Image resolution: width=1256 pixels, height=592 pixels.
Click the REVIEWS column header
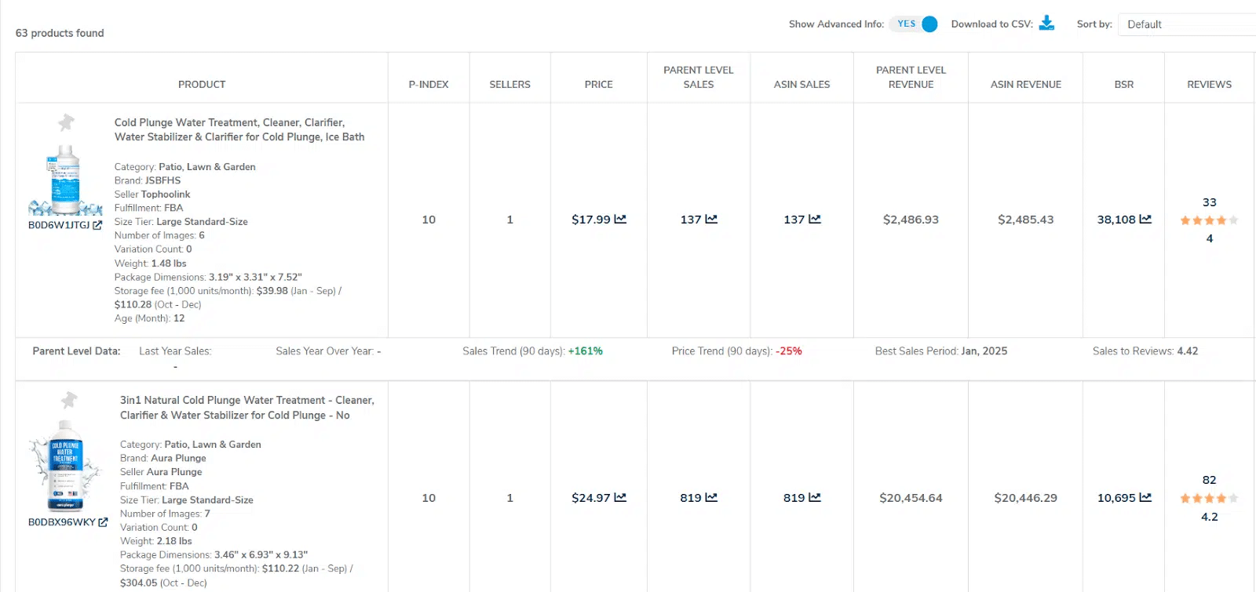[x=1209, y=85]
